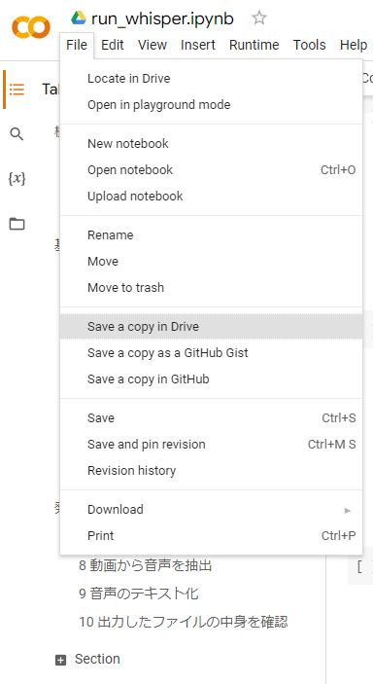Viewport: 373px width, 684px height.
Task: Jump to section 9 音声のテキスト化
Action: [x=139, y=594]
